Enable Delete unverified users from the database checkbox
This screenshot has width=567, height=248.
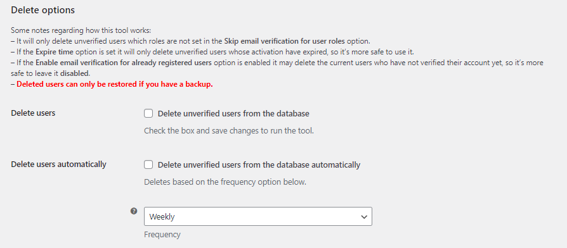(148, 113)
